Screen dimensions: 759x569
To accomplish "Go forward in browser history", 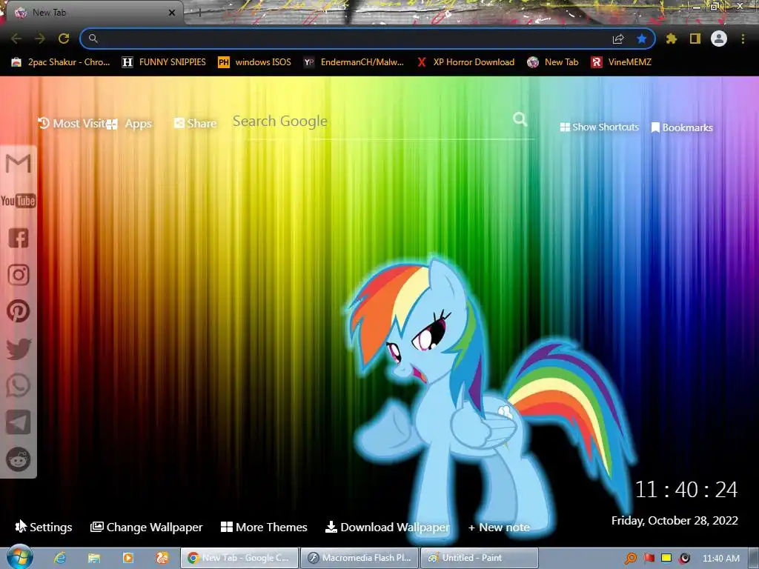I will pos(40,39).
